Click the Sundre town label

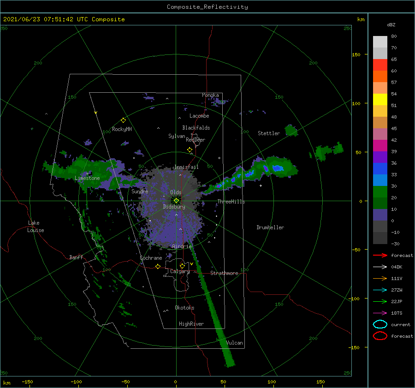point(140,191)
